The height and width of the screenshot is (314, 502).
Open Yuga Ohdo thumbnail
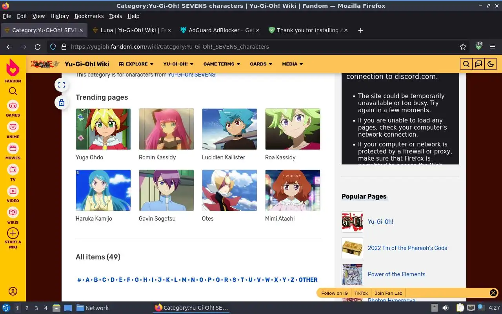point(103,129)
